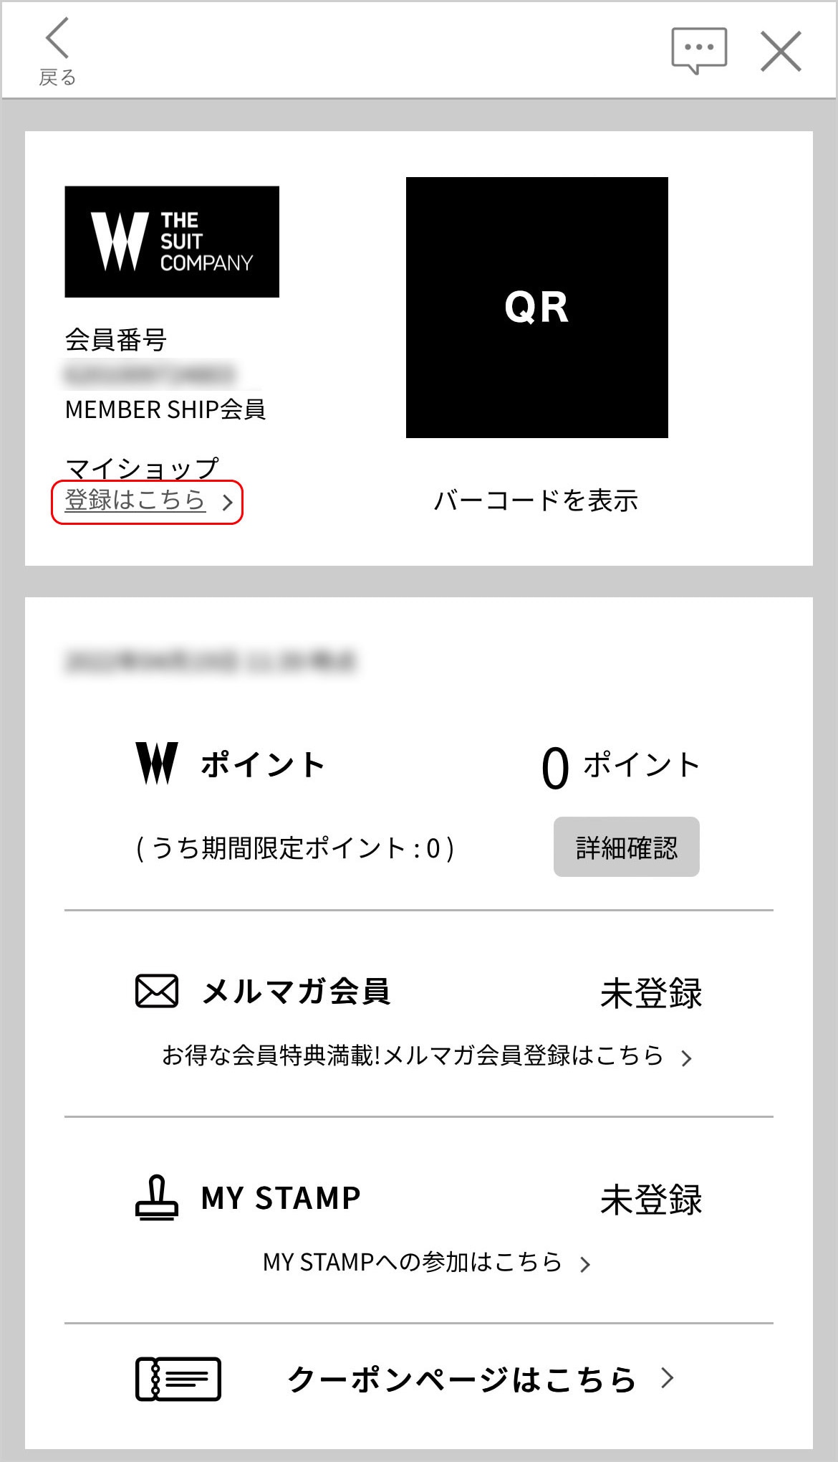Tap the coupon ticket icon

click(x=178, y=1379)
